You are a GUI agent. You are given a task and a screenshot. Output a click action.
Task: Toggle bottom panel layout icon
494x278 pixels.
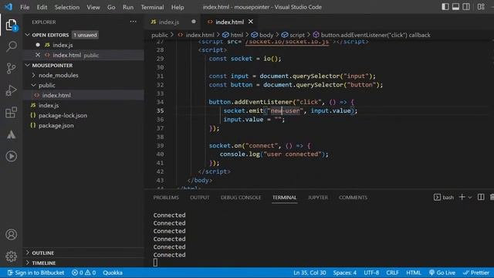pos(455,7)
